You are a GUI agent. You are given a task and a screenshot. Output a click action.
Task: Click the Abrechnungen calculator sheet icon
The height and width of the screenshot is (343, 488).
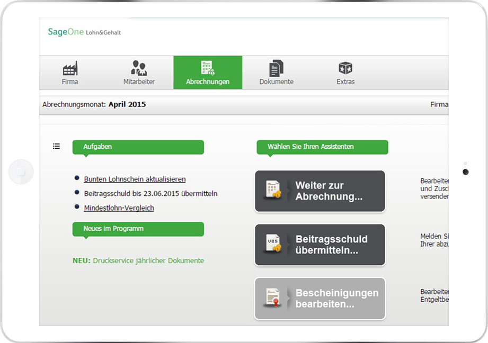(x=207, y=68)
